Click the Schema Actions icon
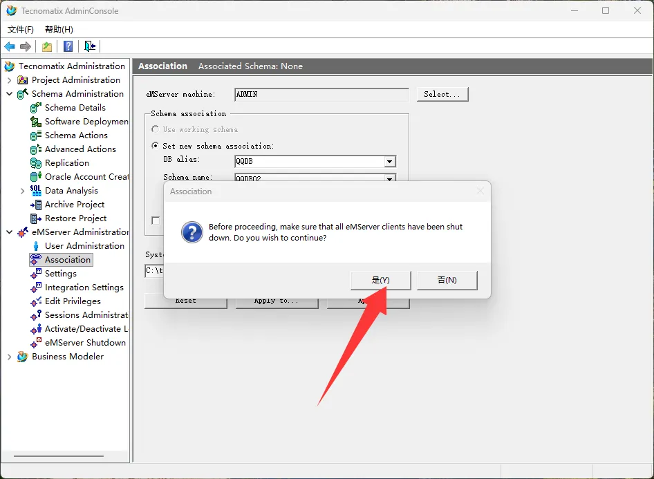 pyautogui.click(x=36, y=135)
